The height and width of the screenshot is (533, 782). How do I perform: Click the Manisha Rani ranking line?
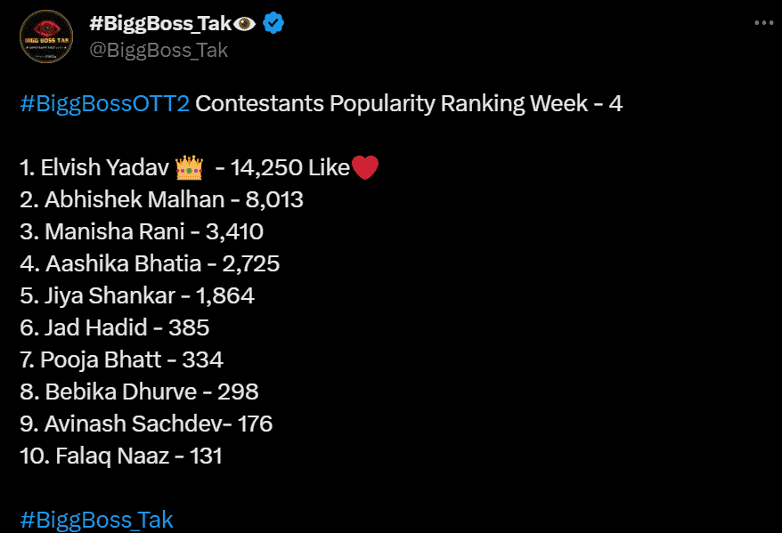pos(142,232)
